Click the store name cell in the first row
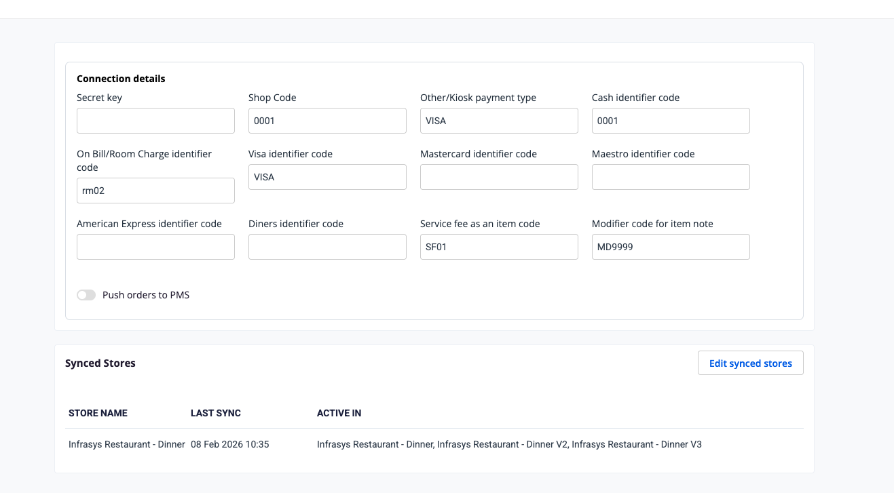Image resolution: width=894 pixels, height=493 pixels. pos(127,444)
